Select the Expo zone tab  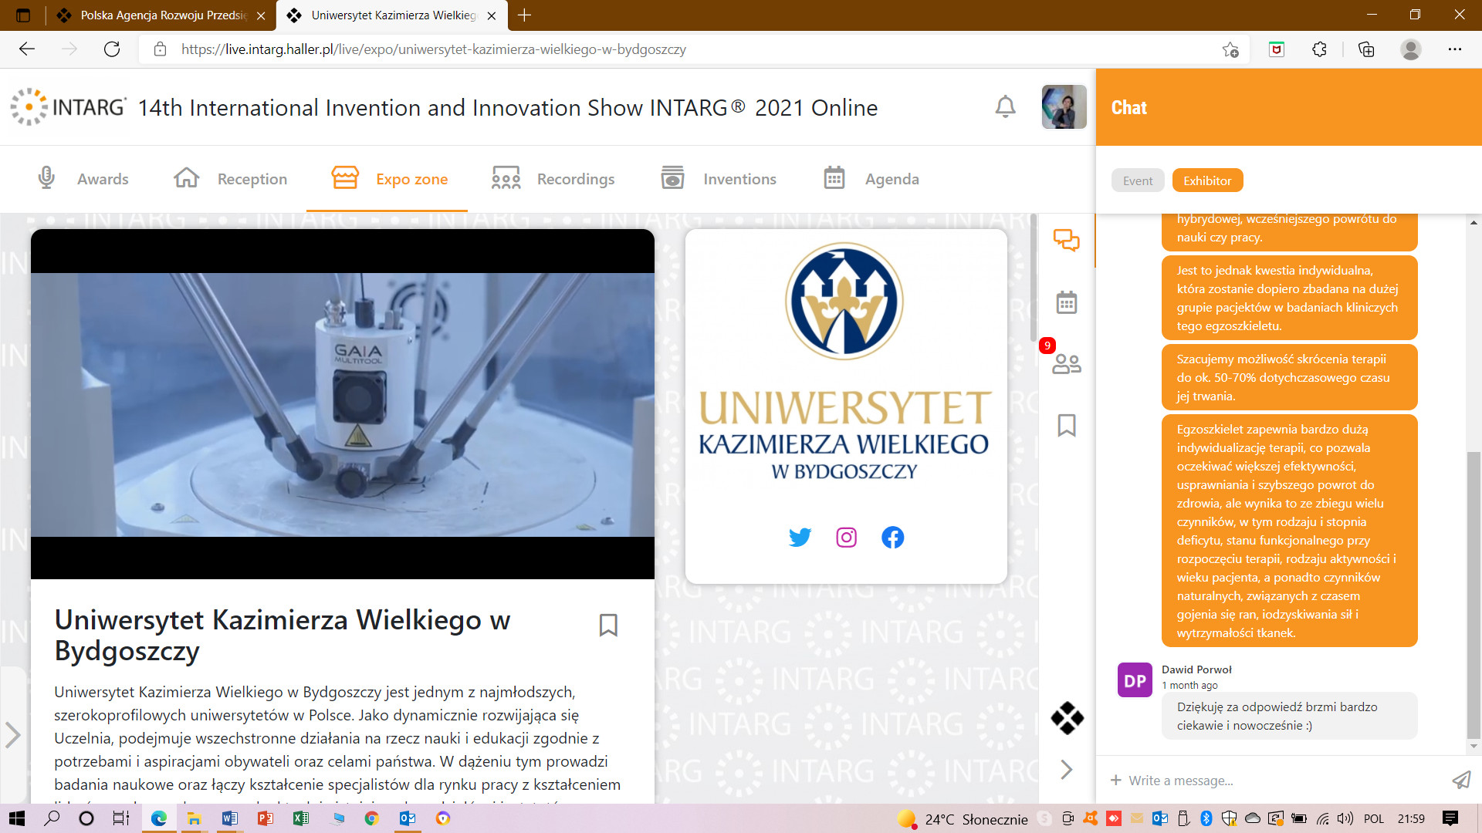tap(389, 178)
